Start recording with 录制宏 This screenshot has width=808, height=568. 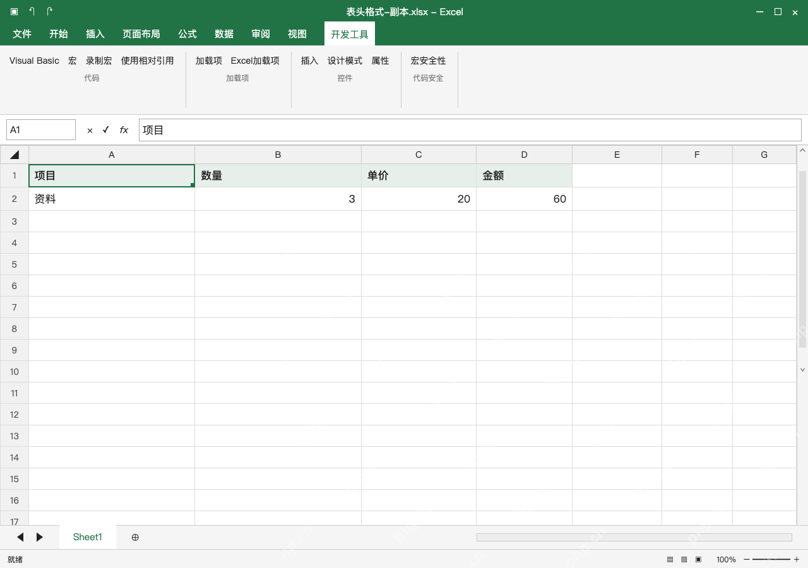pyautogui.click(x=99, y=61)
